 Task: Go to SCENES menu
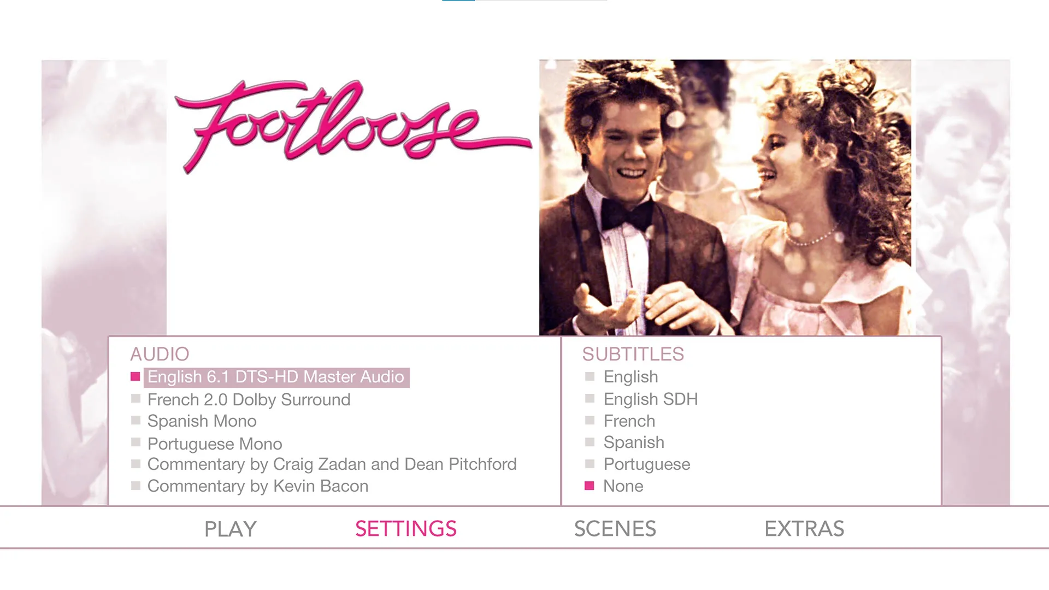[x=615, y=529]
